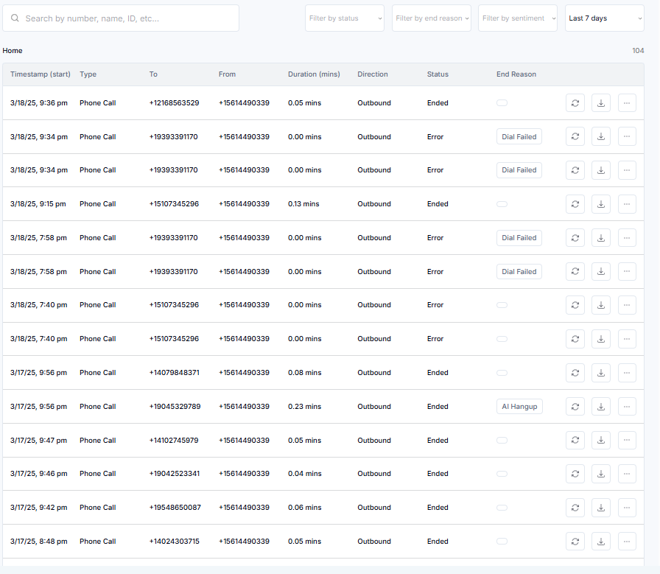Click the Dial Failed badge

pos(519,136)
